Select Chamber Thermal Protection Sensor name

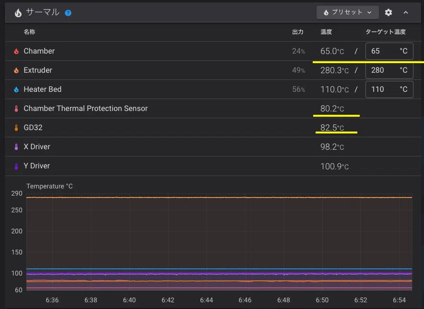[86, 109]
